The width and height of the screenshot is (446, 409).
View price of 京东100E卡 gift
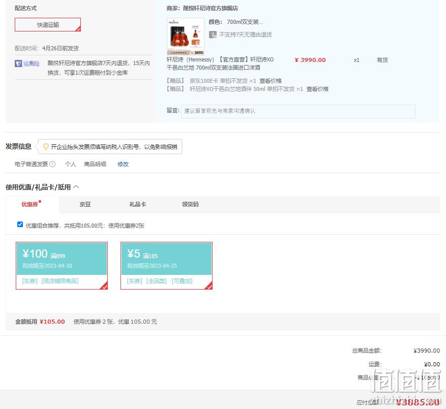270,81
